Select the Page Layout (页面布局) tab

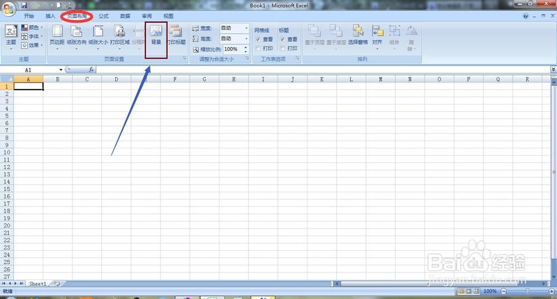click(77, 16)
